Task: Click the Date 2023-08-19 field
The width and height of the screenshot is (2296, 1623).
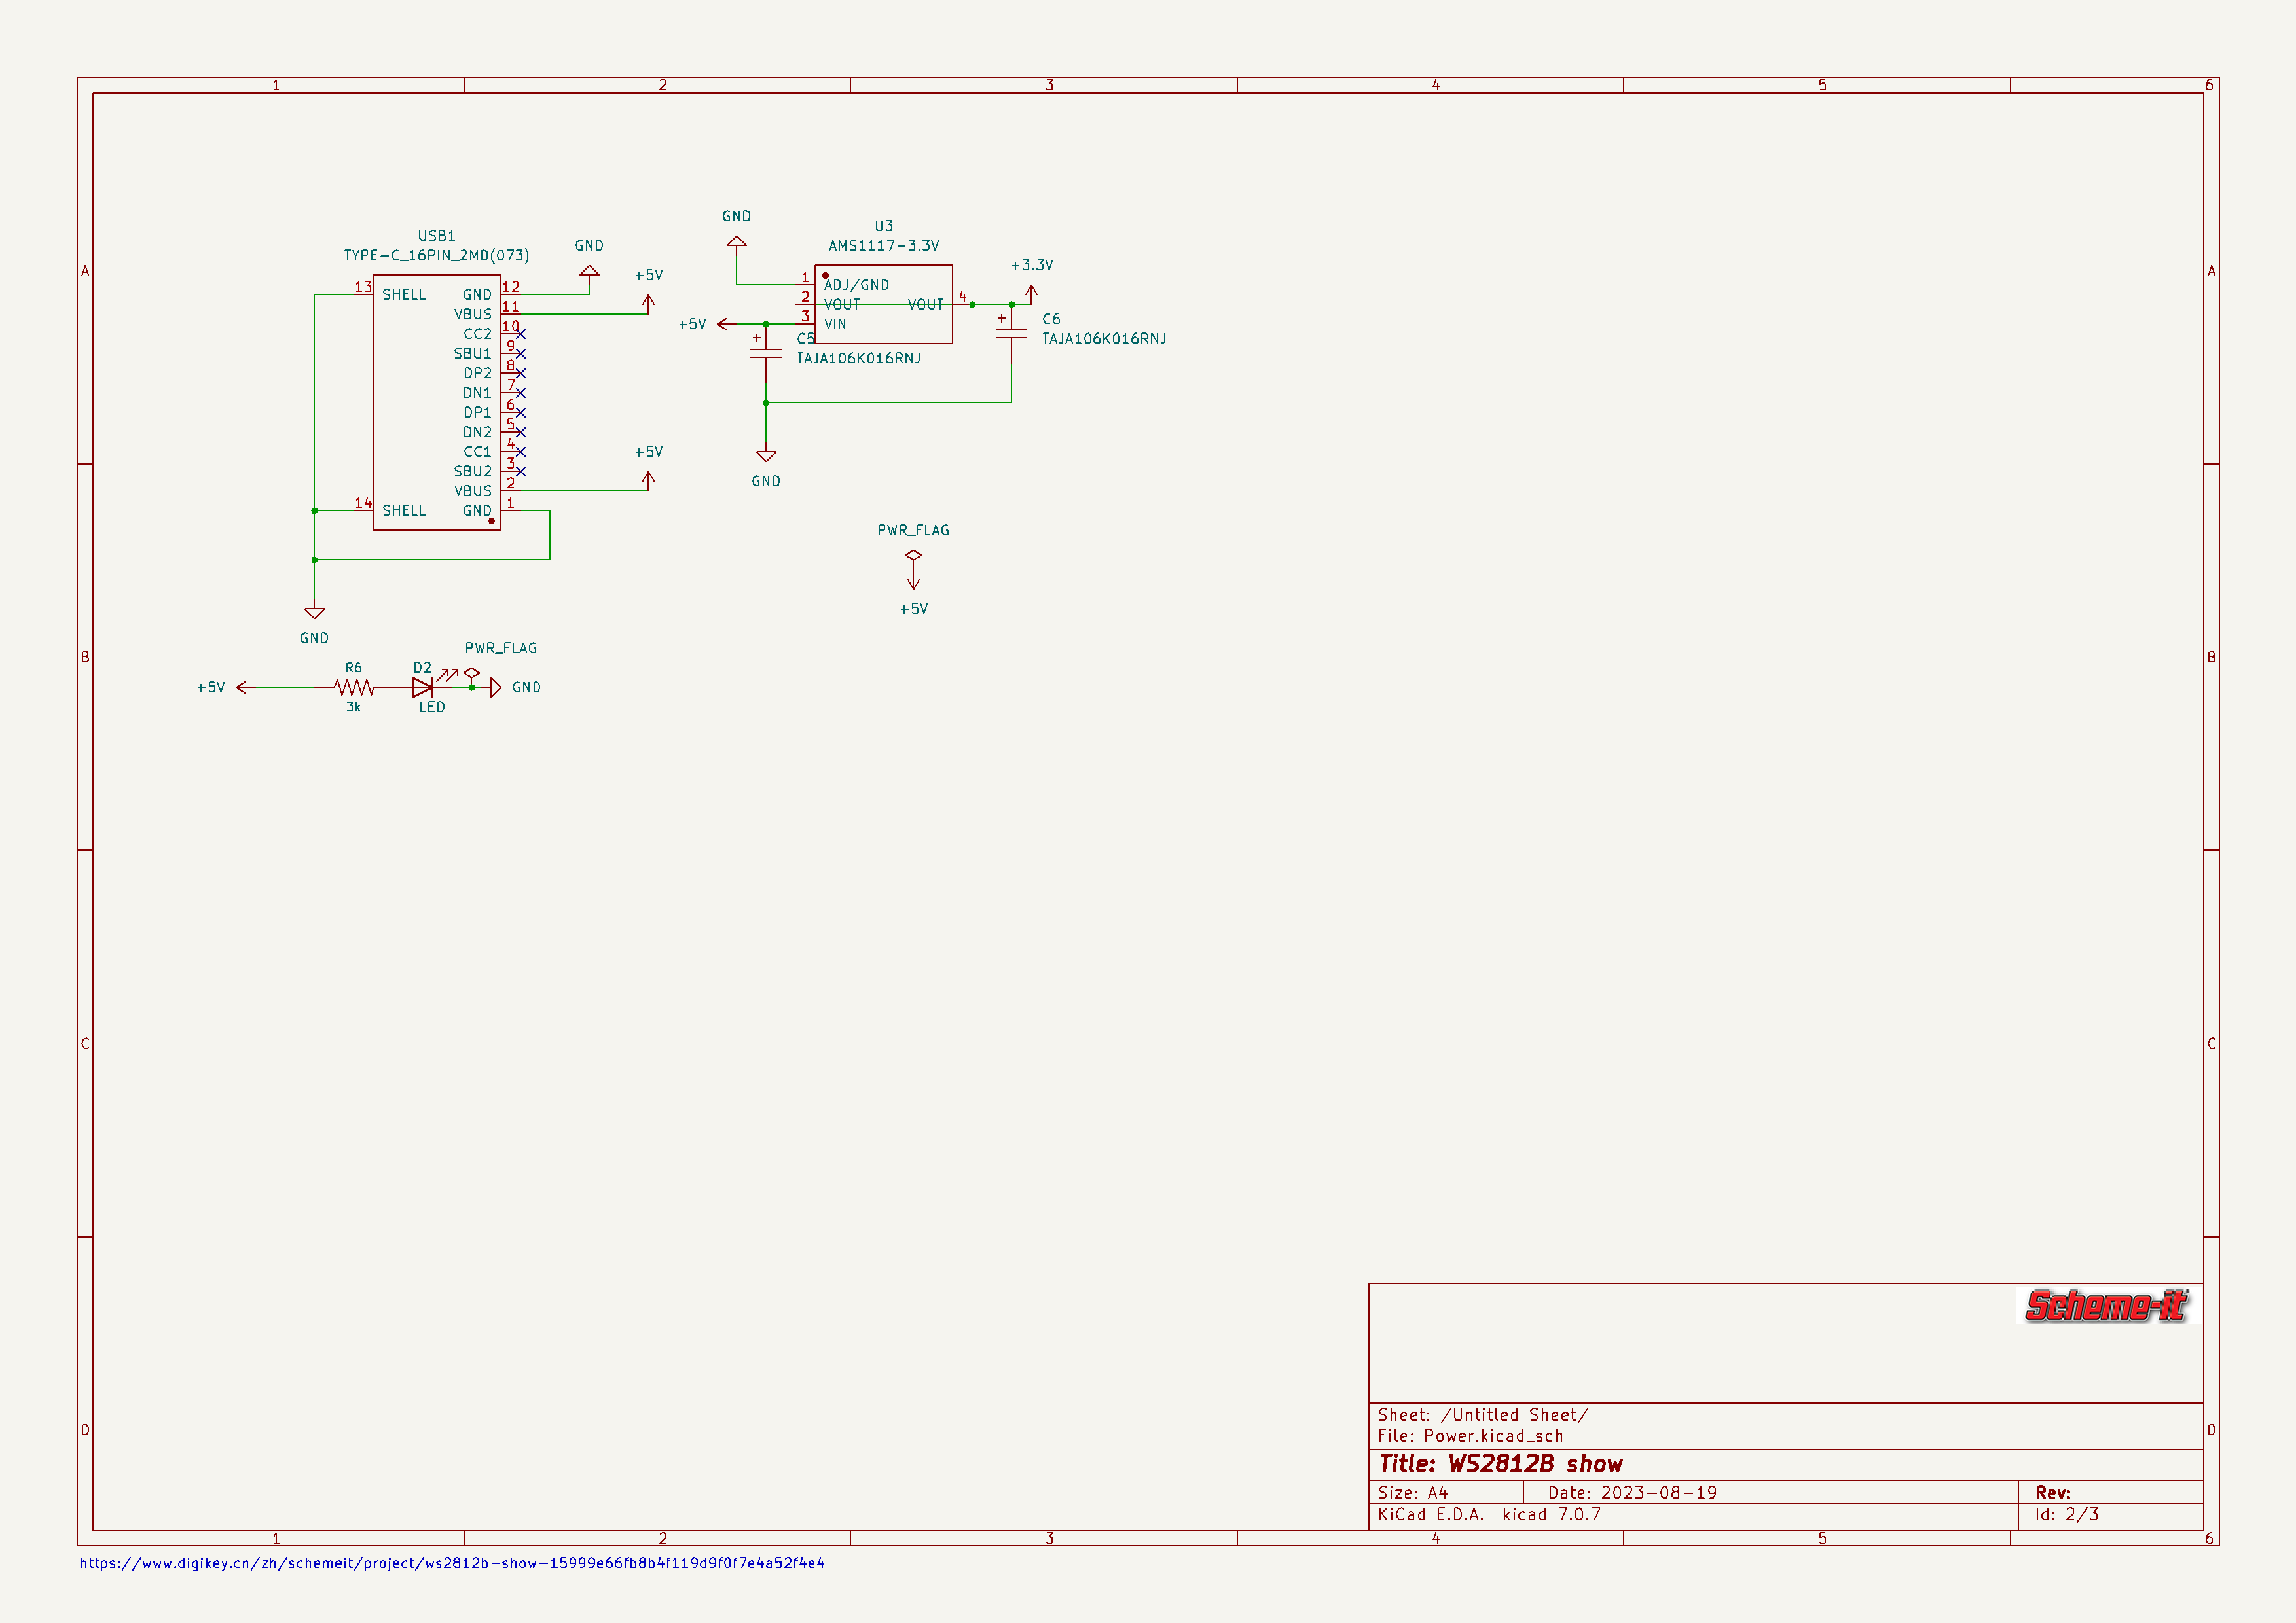Action: pos(1632,1492)
